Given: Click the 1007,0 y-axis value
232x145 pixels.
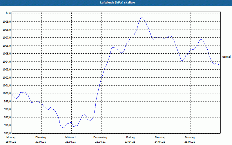Looking at the screenshot, I should 7,38.
